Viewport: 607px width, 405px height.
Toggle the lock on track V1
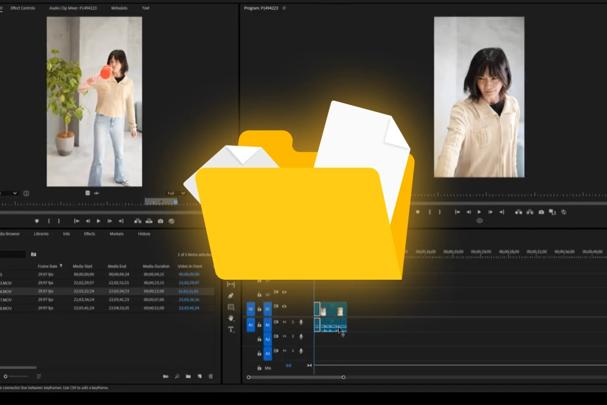click(x=259, y=309)
